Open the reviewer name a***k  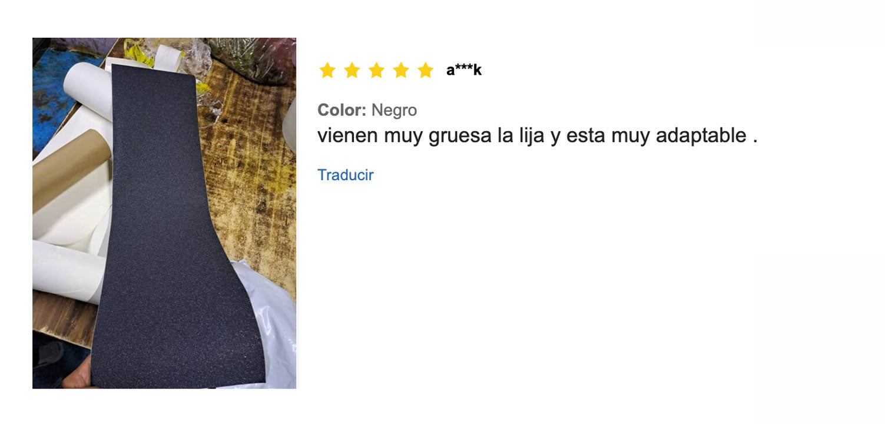click(464, 70)
